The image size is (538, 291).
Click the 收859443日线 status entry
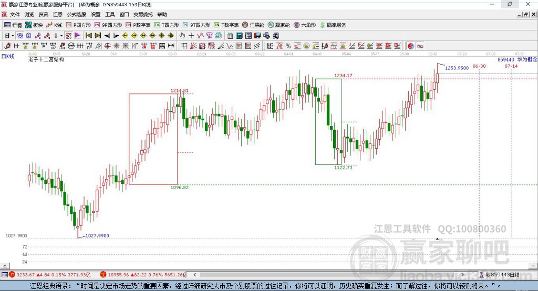[x=499, y=275]
